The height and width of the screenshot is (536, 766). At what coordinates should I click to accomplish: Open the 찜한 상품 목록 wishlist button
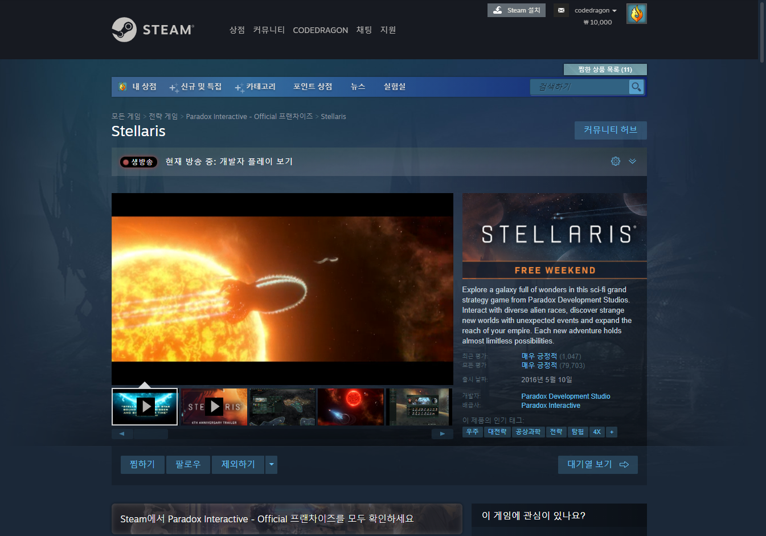point(605,69)
